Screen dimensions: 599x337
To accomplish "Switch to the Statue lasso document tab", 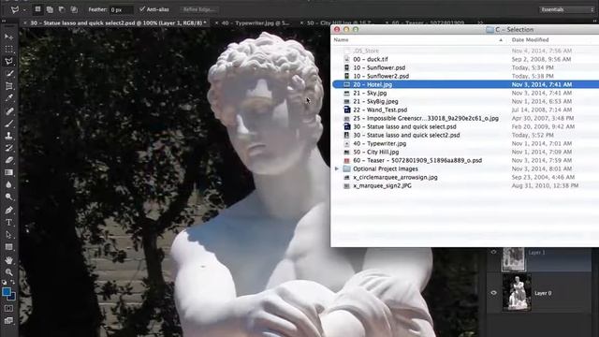I will 118,22.
